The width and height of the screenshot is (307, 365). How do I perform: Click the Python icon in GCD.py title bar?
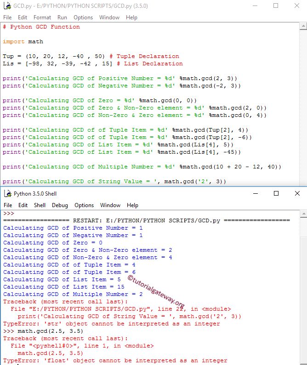coord(7,6)
